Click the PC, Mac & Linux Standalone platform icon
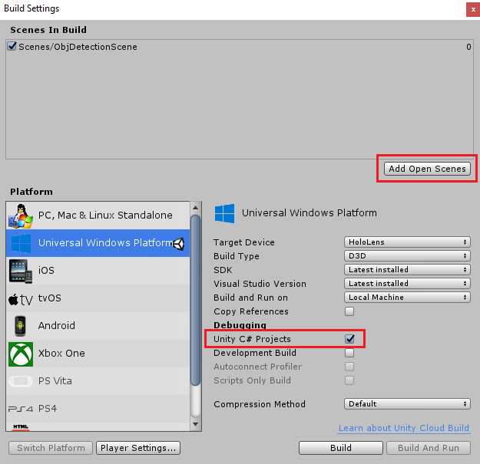 [x=21, y=216]
